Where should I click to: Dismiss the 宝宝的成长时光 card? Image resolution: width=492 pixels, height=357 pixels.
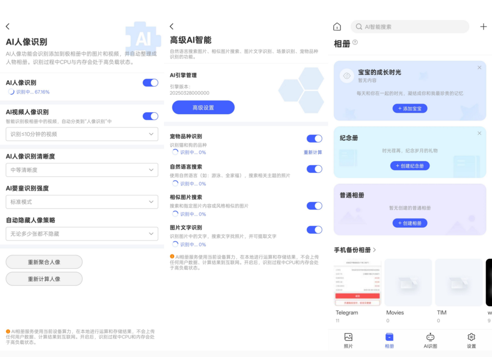479,68
